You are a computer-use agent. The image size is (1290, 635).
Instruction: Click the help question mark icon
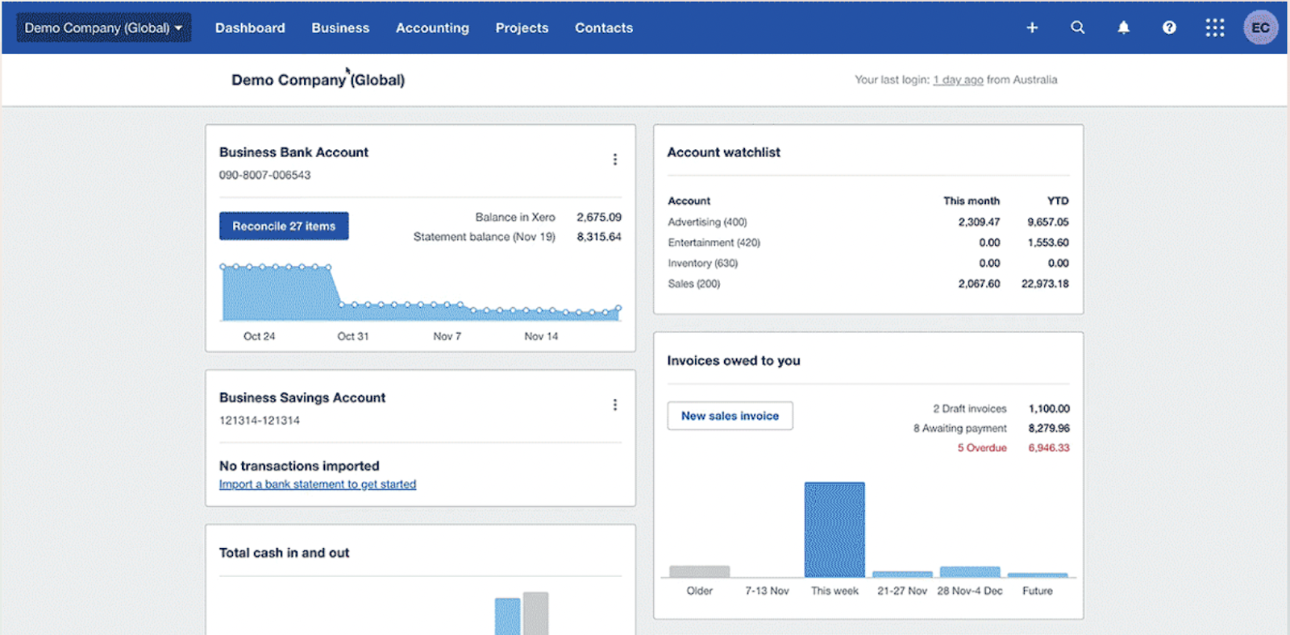click(1169, 27)
